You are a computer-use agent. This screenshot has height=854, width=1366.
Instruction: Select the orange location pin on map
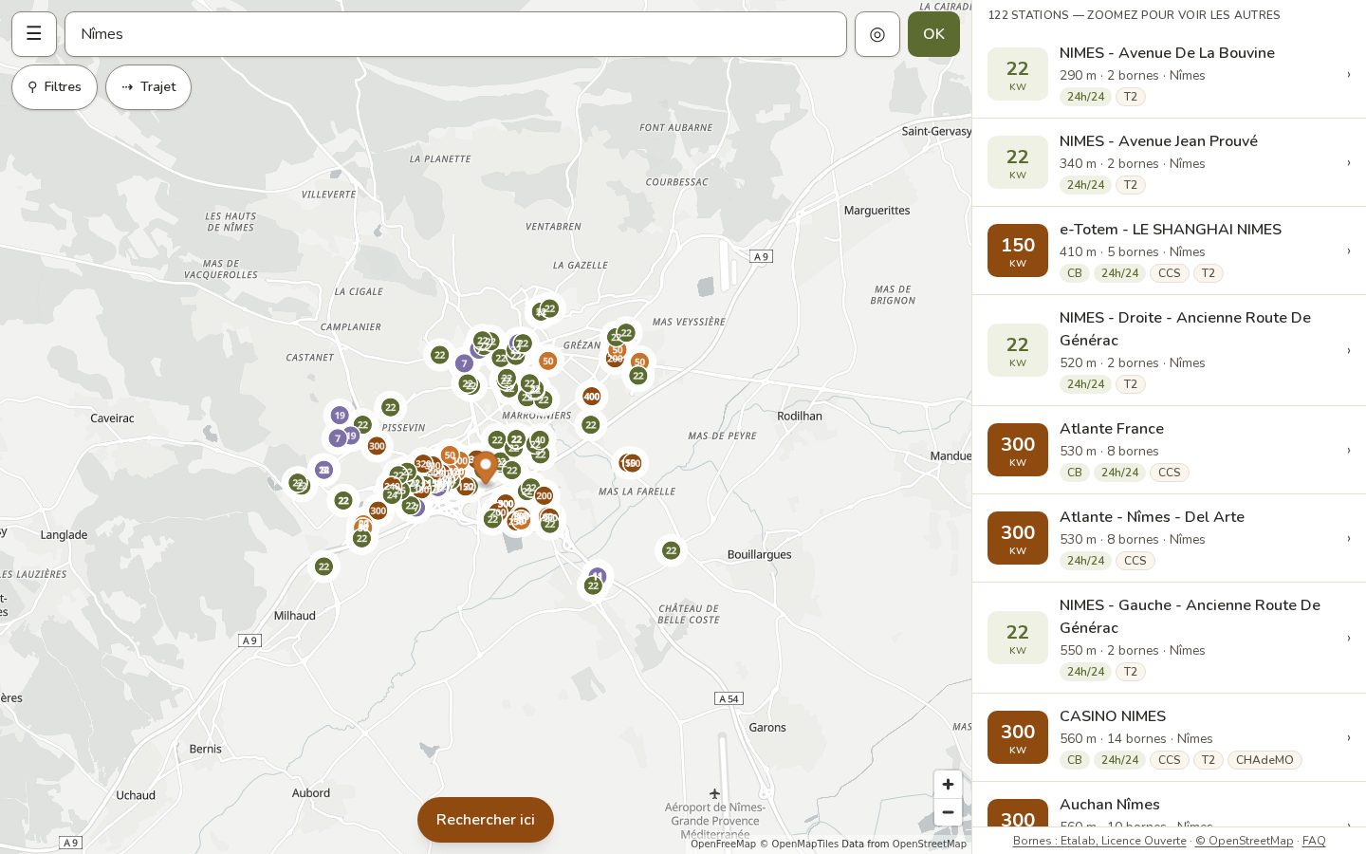click(486, 467)
